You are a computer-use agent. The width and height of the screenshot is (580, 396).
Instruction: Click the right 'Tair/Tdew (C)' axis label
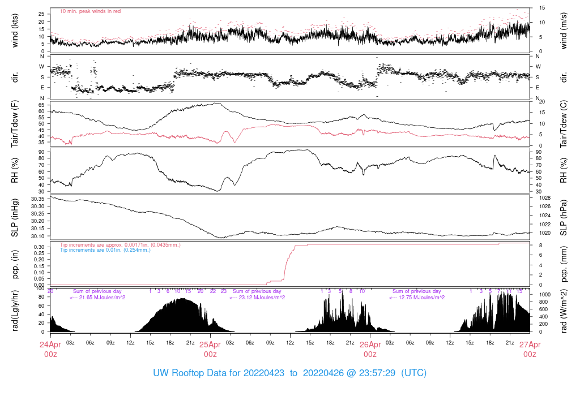564,124
